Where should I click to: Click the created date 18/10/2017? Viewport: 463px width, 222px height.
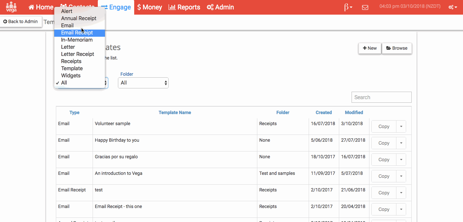pyautogui.click(x=323, y=157)
